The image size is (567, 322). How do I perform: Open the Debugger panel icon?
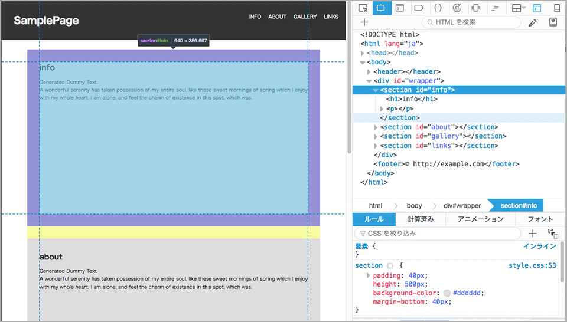[x=419, y=8]
